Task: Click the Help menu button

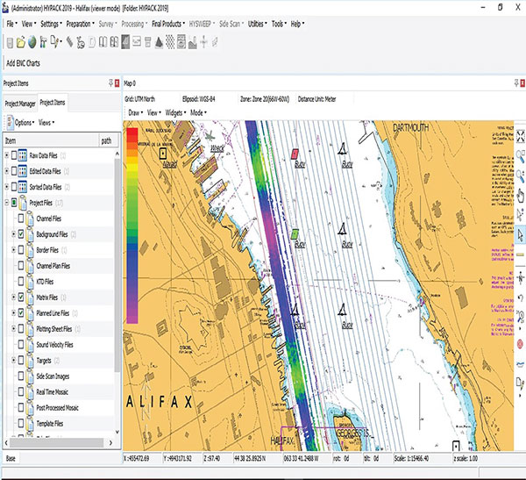Action: point(297,24)
